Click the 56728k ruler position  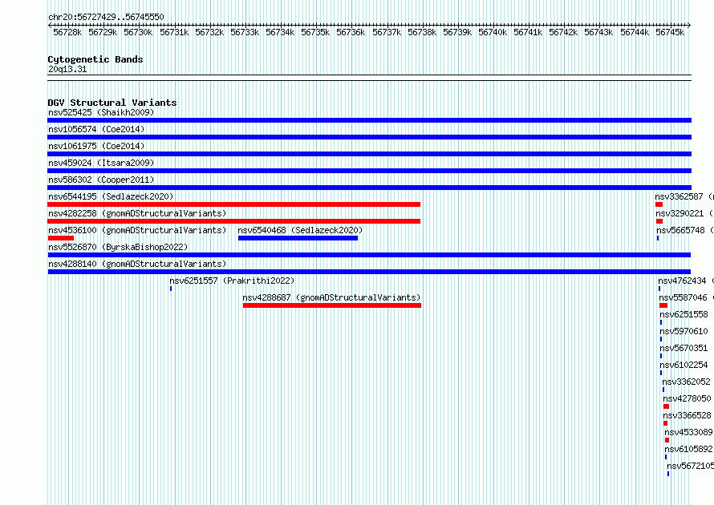(67, 32)
